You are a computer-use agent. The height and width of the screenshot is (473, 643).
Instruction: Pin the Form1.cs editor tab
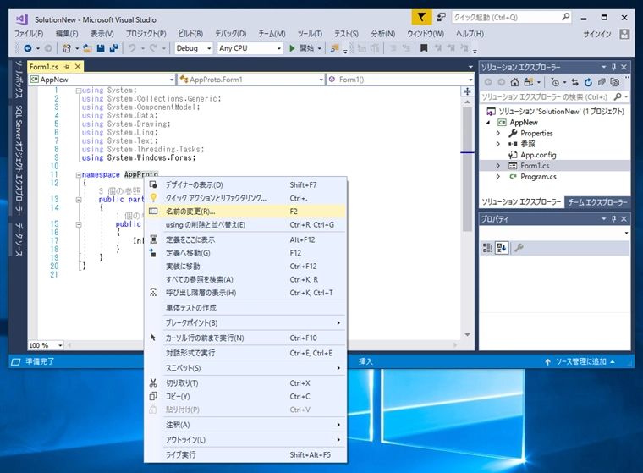coord(67,66)
